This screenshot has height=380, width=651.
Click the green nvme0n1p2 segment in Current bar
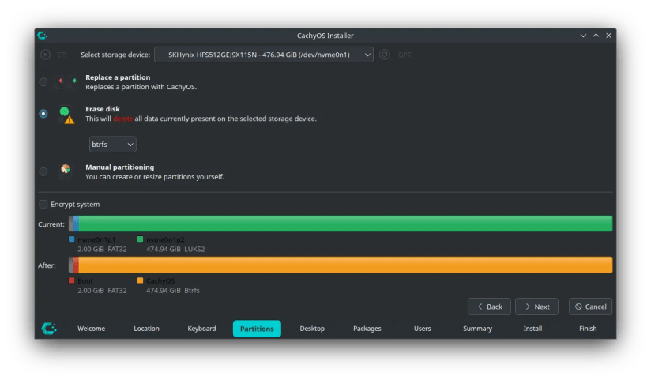point(345,224)
